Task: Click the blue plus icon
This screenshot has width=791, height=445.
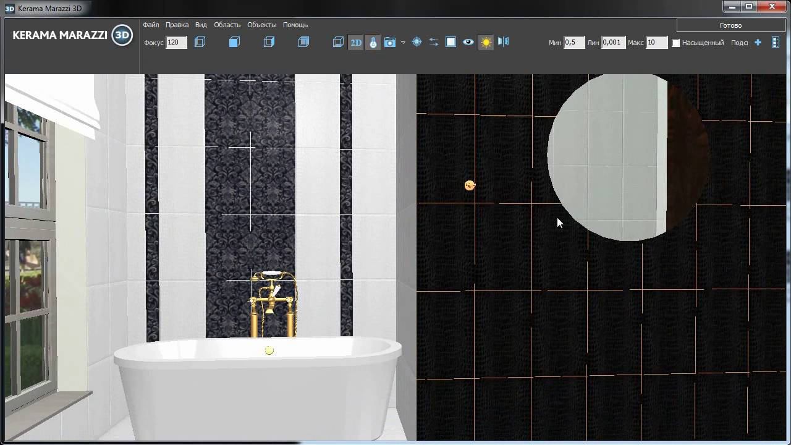Action: pos(758,43)
